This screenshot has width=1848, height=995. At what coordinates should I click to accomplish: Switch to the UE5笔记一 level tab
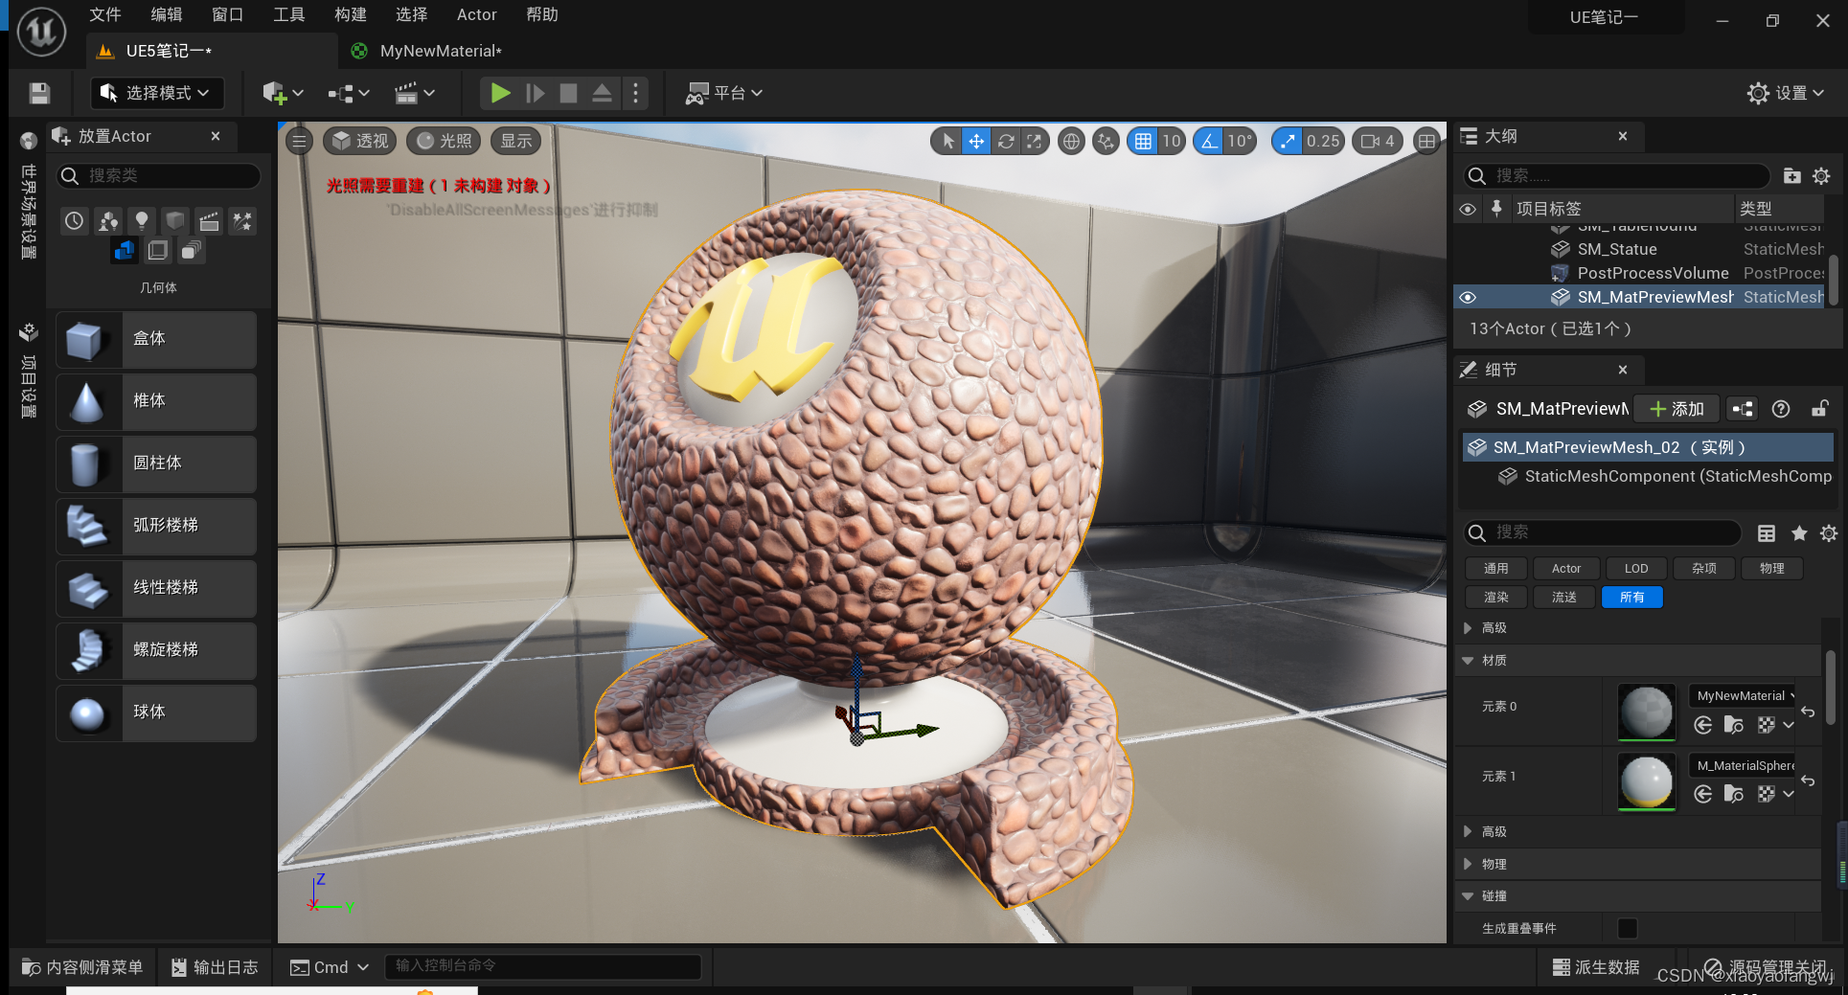click(169, 51)
